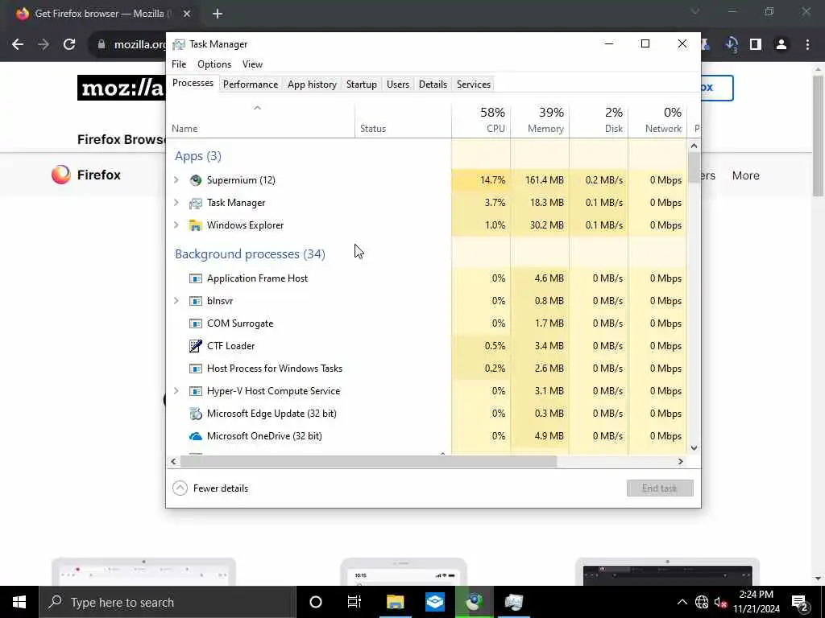Click the COM Surrogate icon
Viewport: 825px width, 618px height.
[x=196, y=323]
